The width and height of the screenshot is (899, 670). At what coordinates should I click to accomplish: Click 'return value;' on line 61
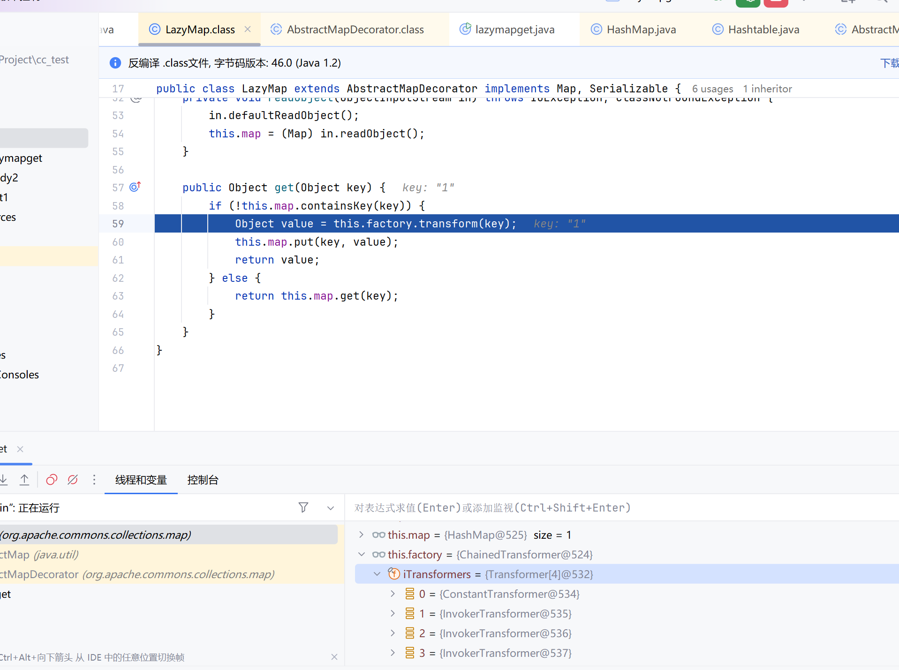coord(277,260)
